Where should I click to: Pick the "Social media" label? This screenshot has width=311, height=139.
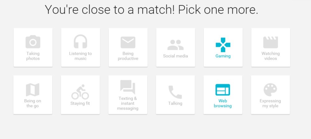point(176,56)
